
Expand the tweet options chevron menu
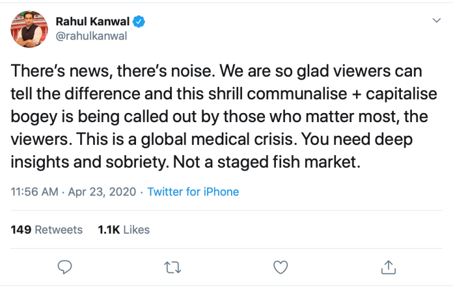pos(437,21)
